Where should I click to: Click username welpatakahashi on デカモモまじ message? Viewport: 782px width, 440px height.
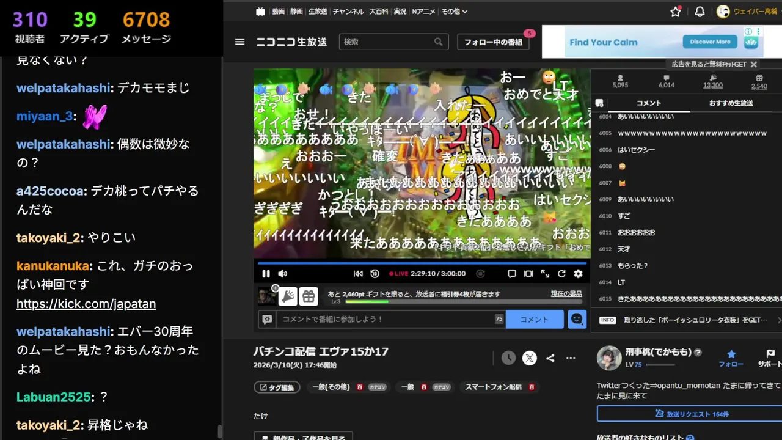point(64,88)
